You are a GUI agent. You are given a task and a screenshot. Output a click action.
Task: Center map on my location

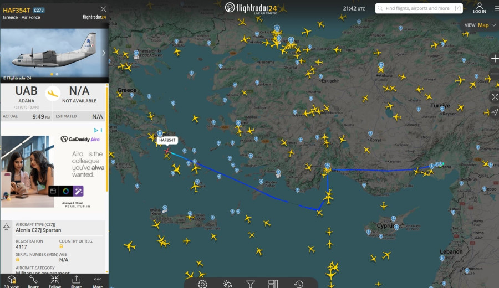tap(495, 112)
